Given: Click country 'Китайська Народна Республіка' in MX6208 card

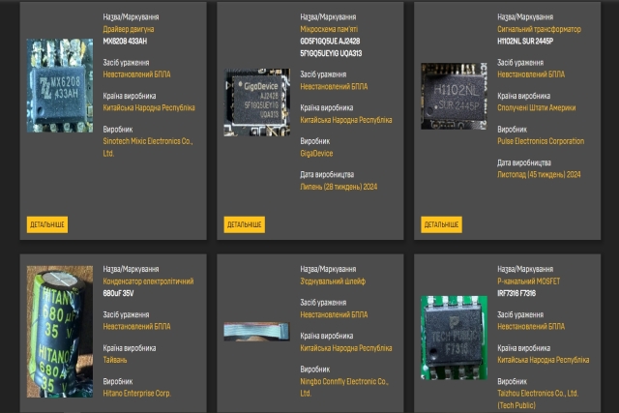Looking at the screenshot, I should [x=149, y=107].
